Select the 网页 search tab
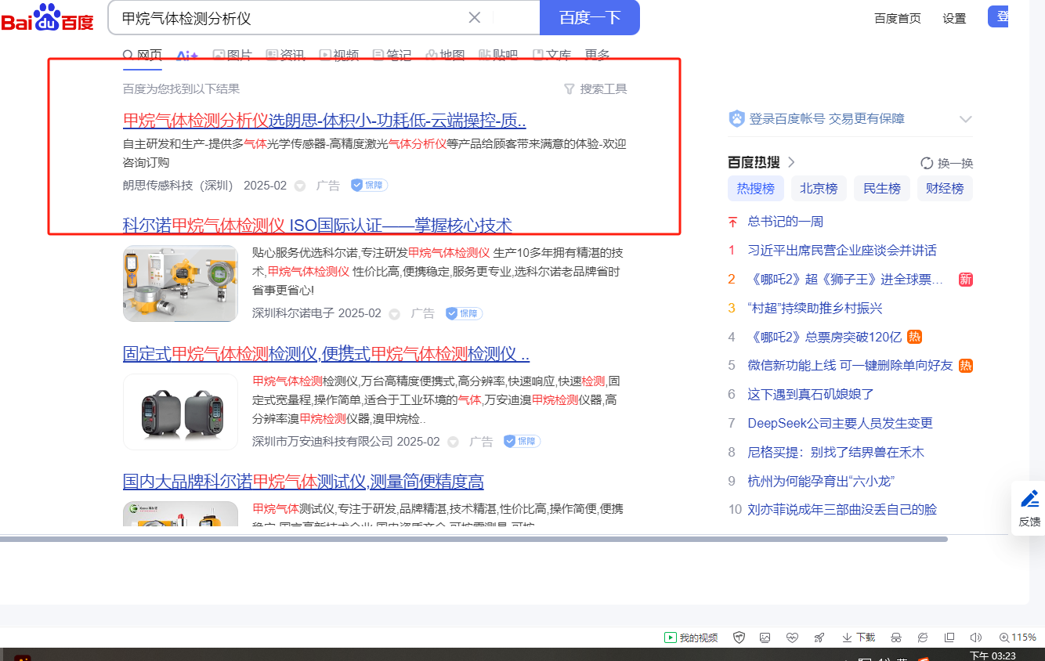This screenshot has width=1045, height=661. pos(143,55)
